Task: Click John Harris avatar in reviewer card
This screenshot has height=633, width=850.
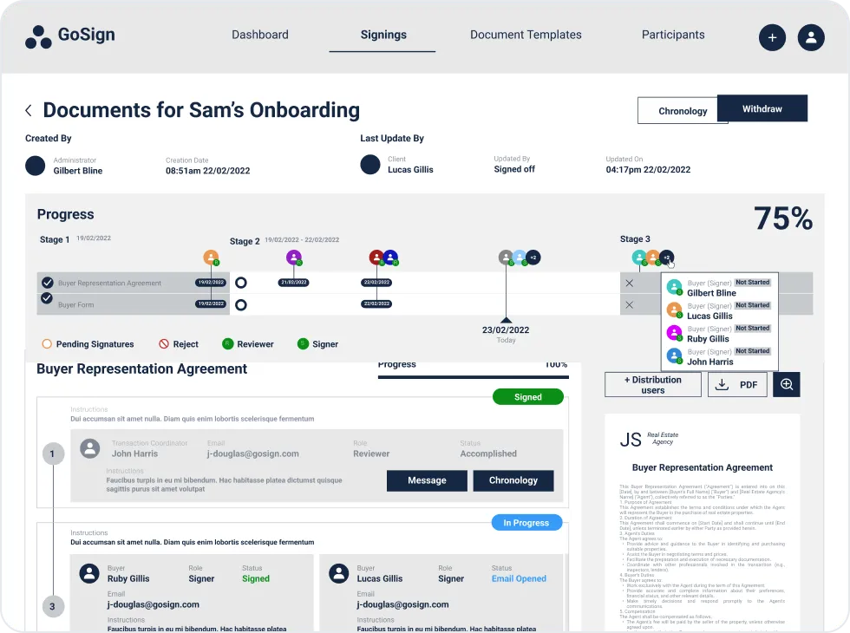Action: (88, 448)
